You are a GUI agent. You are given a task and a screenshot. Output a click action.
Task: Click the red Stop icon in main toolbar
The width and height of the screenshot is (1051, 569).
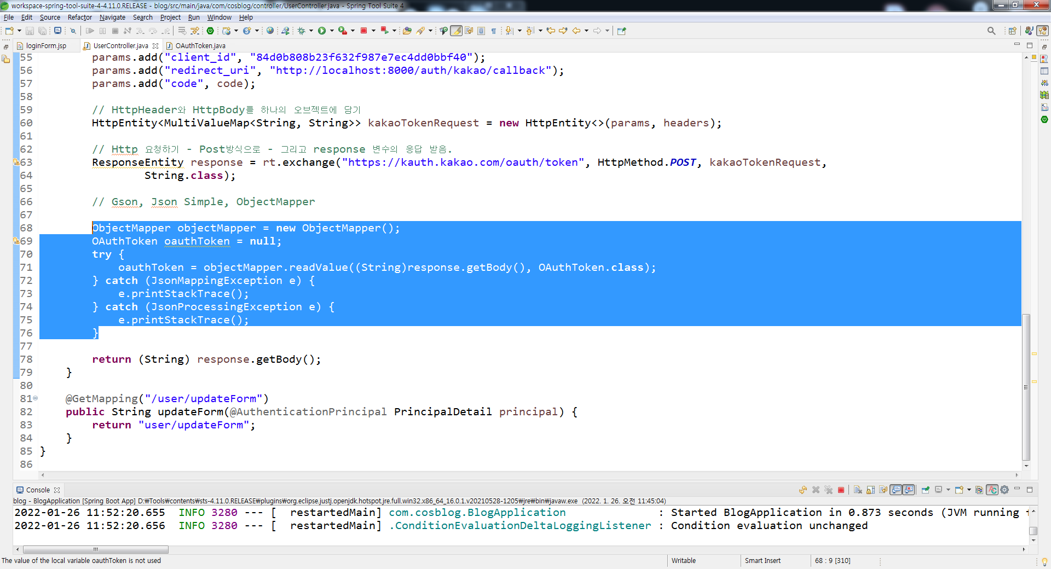pos(363,31)
